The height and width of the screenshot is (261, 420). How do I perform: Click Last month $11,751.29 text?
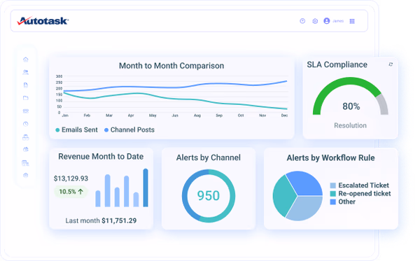click(x=101, y=220)
